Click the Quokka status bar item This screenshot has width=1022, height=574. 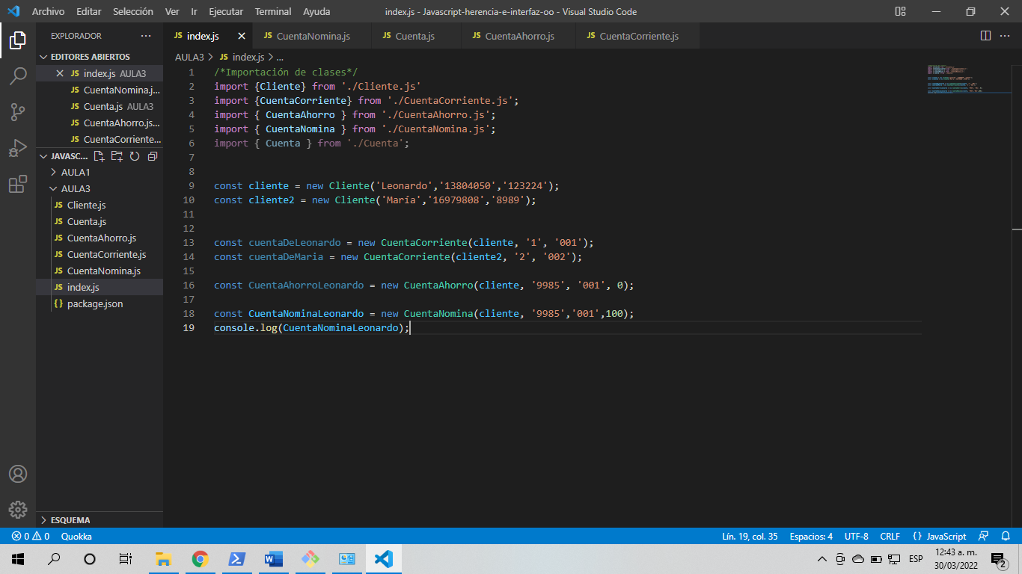click(x=76, y=536)
